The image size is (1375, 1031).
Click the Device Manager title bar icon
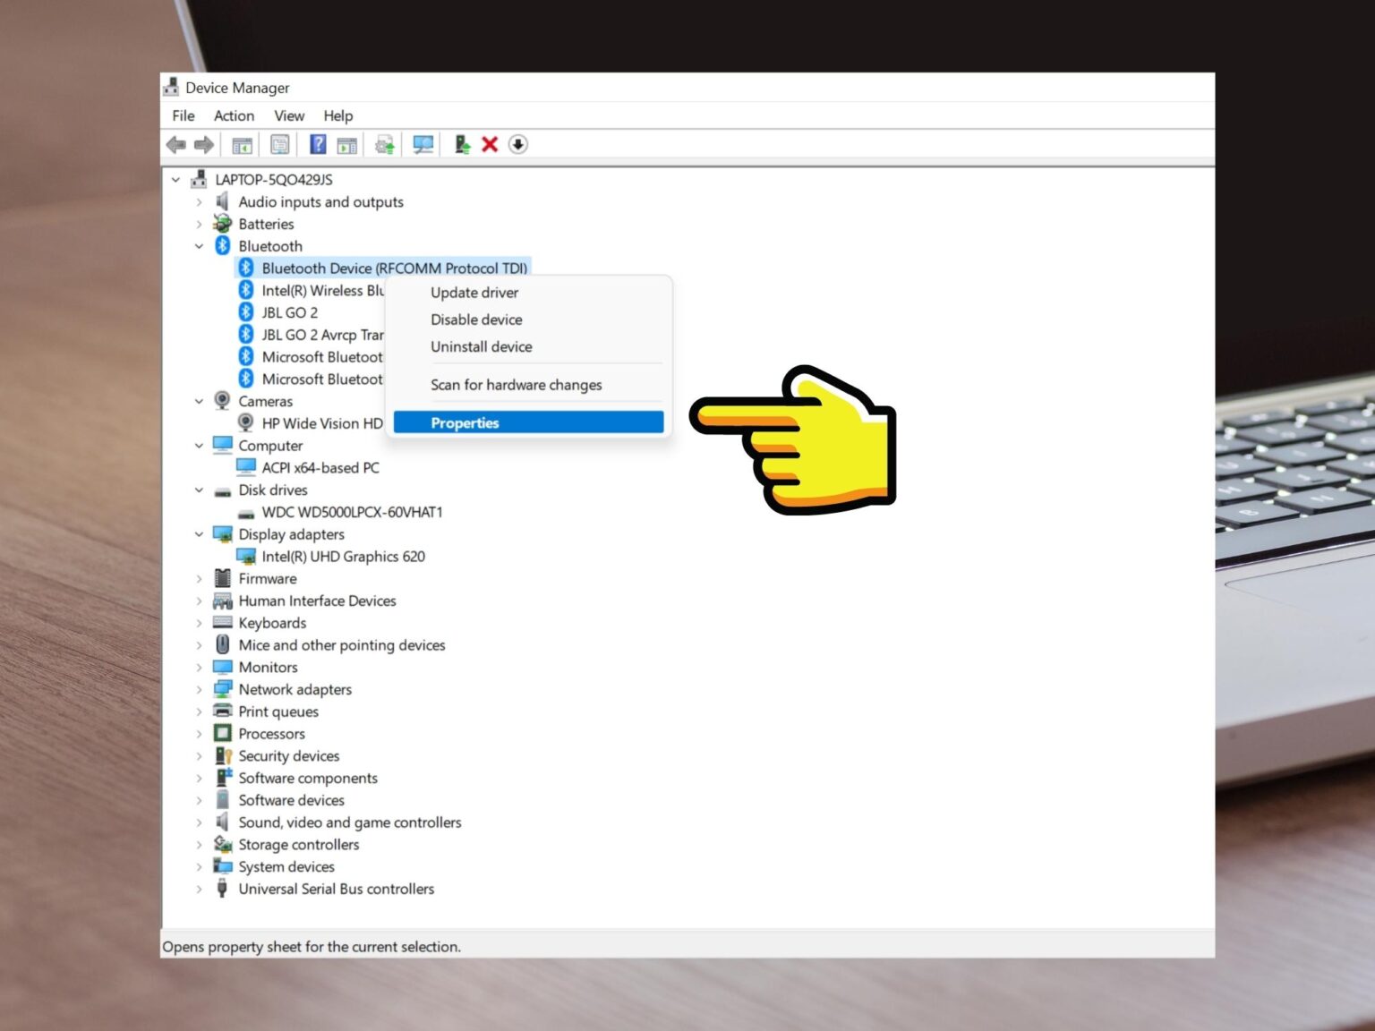172,87
